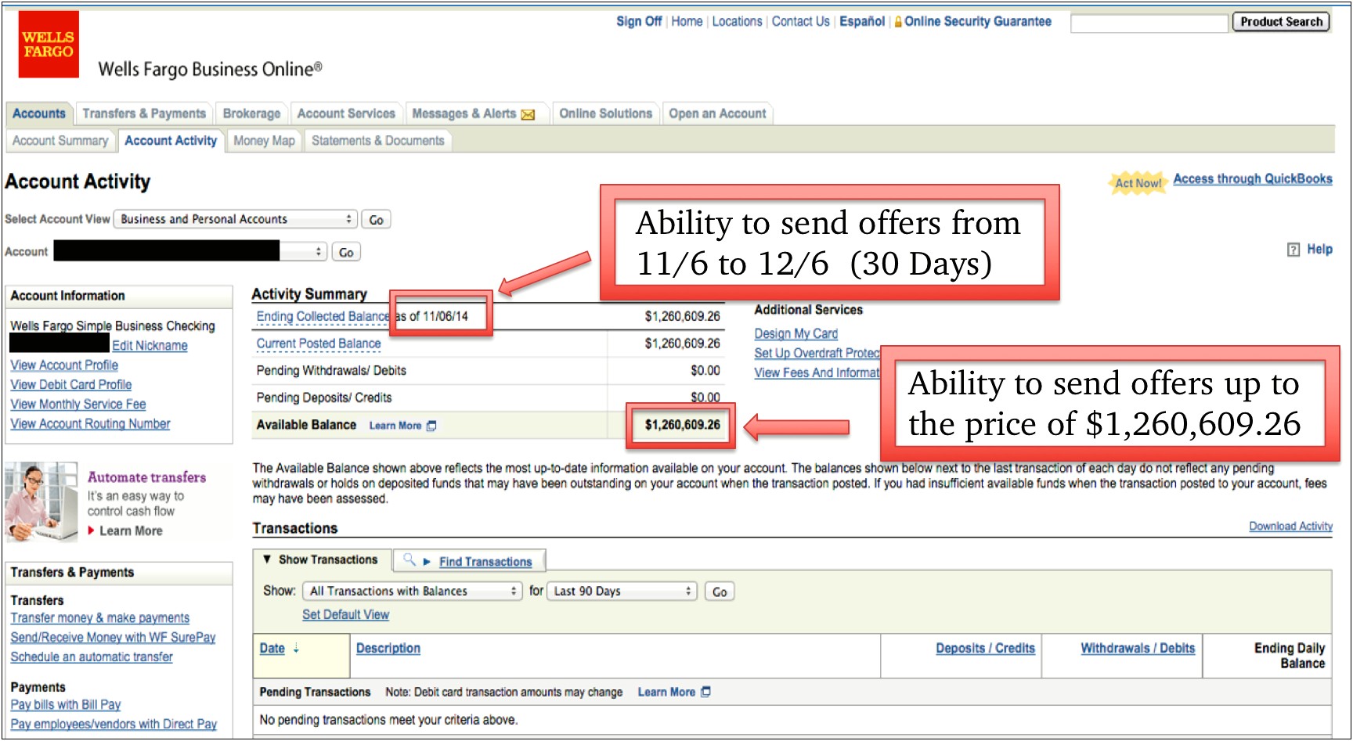Click the Help question mark icon
The image size is (1353, 741).
(1293, 250)
